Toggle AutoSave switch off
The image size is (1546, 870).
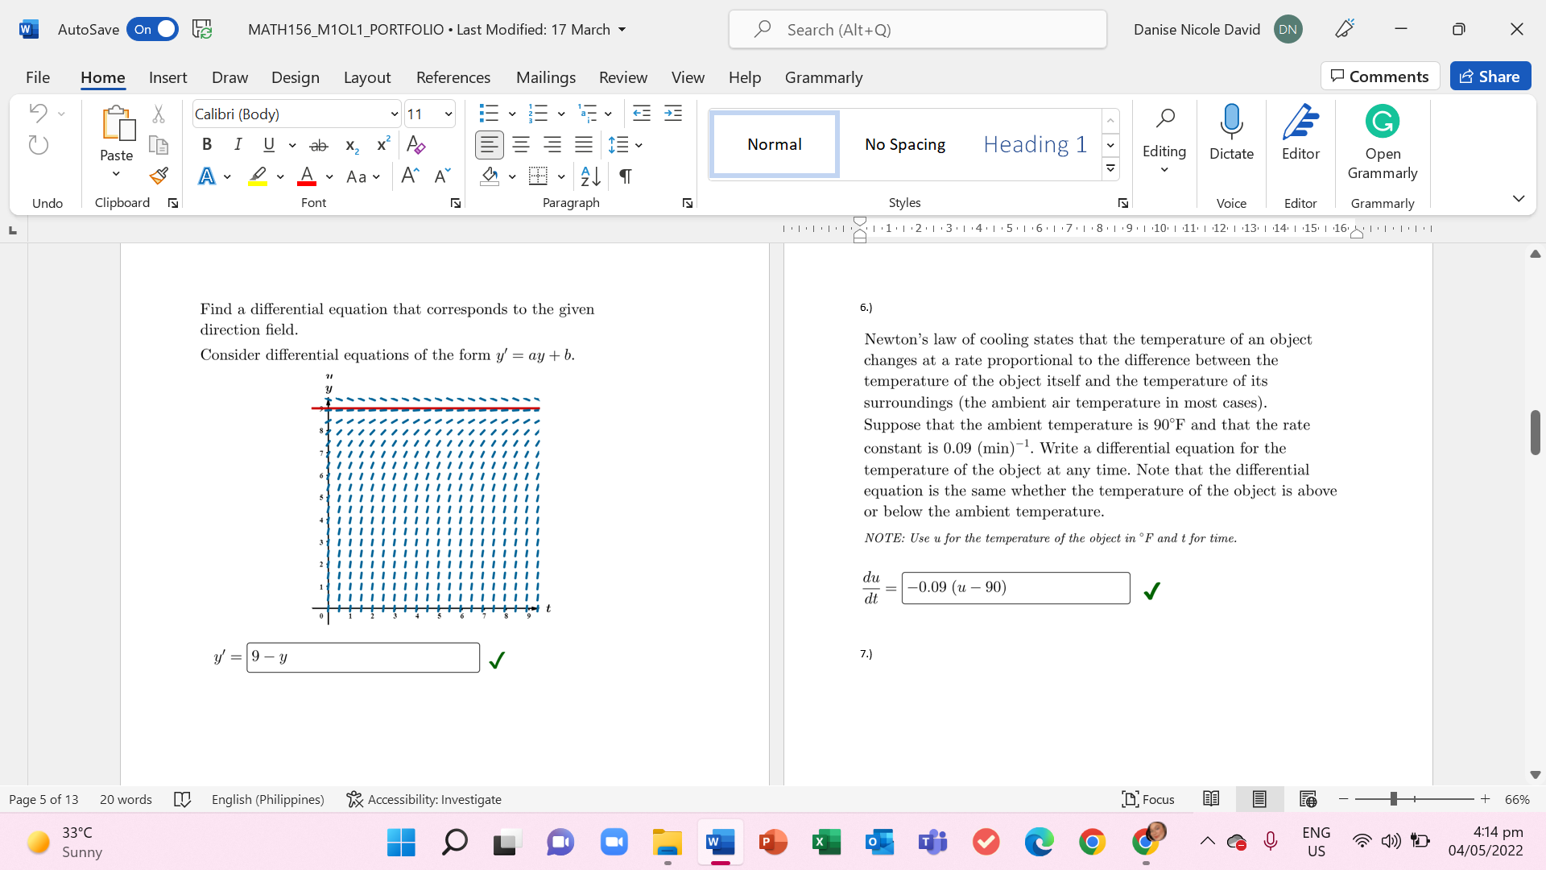[x=152, y=30]
